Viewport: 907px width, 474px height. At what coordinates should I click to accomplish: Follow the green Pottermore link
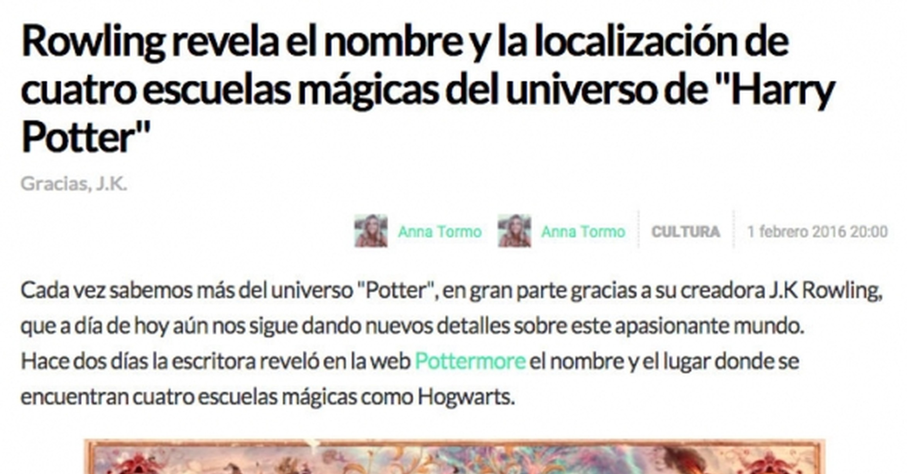pyautogui.click(x=470, y=361)
